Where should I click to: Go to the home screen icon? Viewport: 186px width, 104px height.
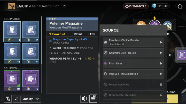[180, 6]
